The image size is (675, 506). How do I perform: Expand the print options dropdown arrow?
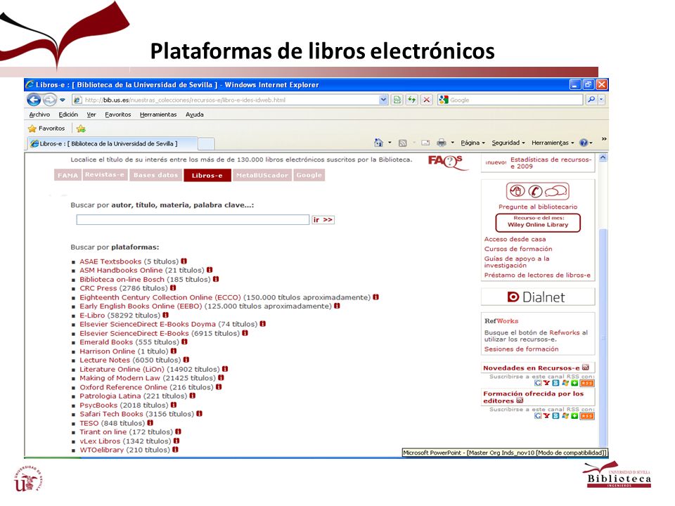point(452,143)
